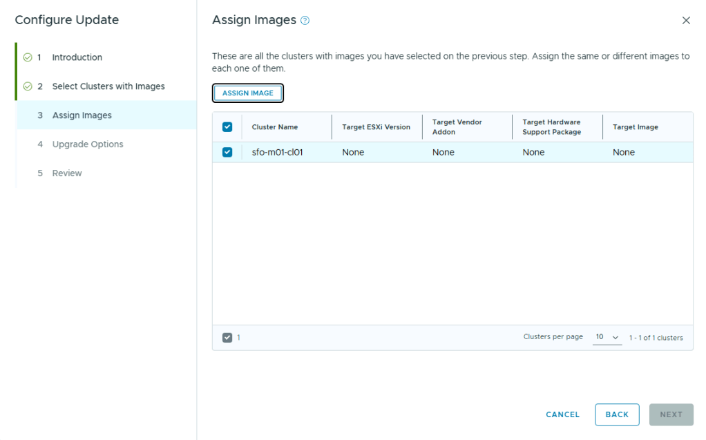
Task: Toggle the select-all clusters header checkbox
Action: 227,127
